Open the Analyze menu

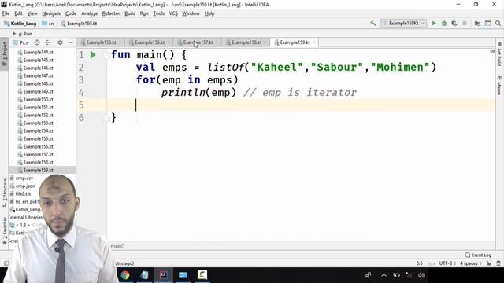tap(89, 13)
